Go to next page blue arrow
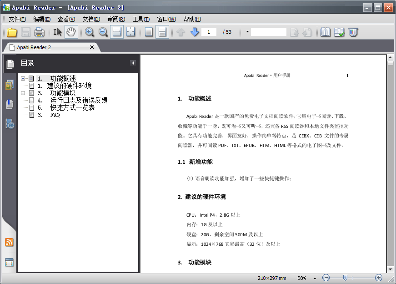This screenshot has width=396, height=284. pos(195,32)
